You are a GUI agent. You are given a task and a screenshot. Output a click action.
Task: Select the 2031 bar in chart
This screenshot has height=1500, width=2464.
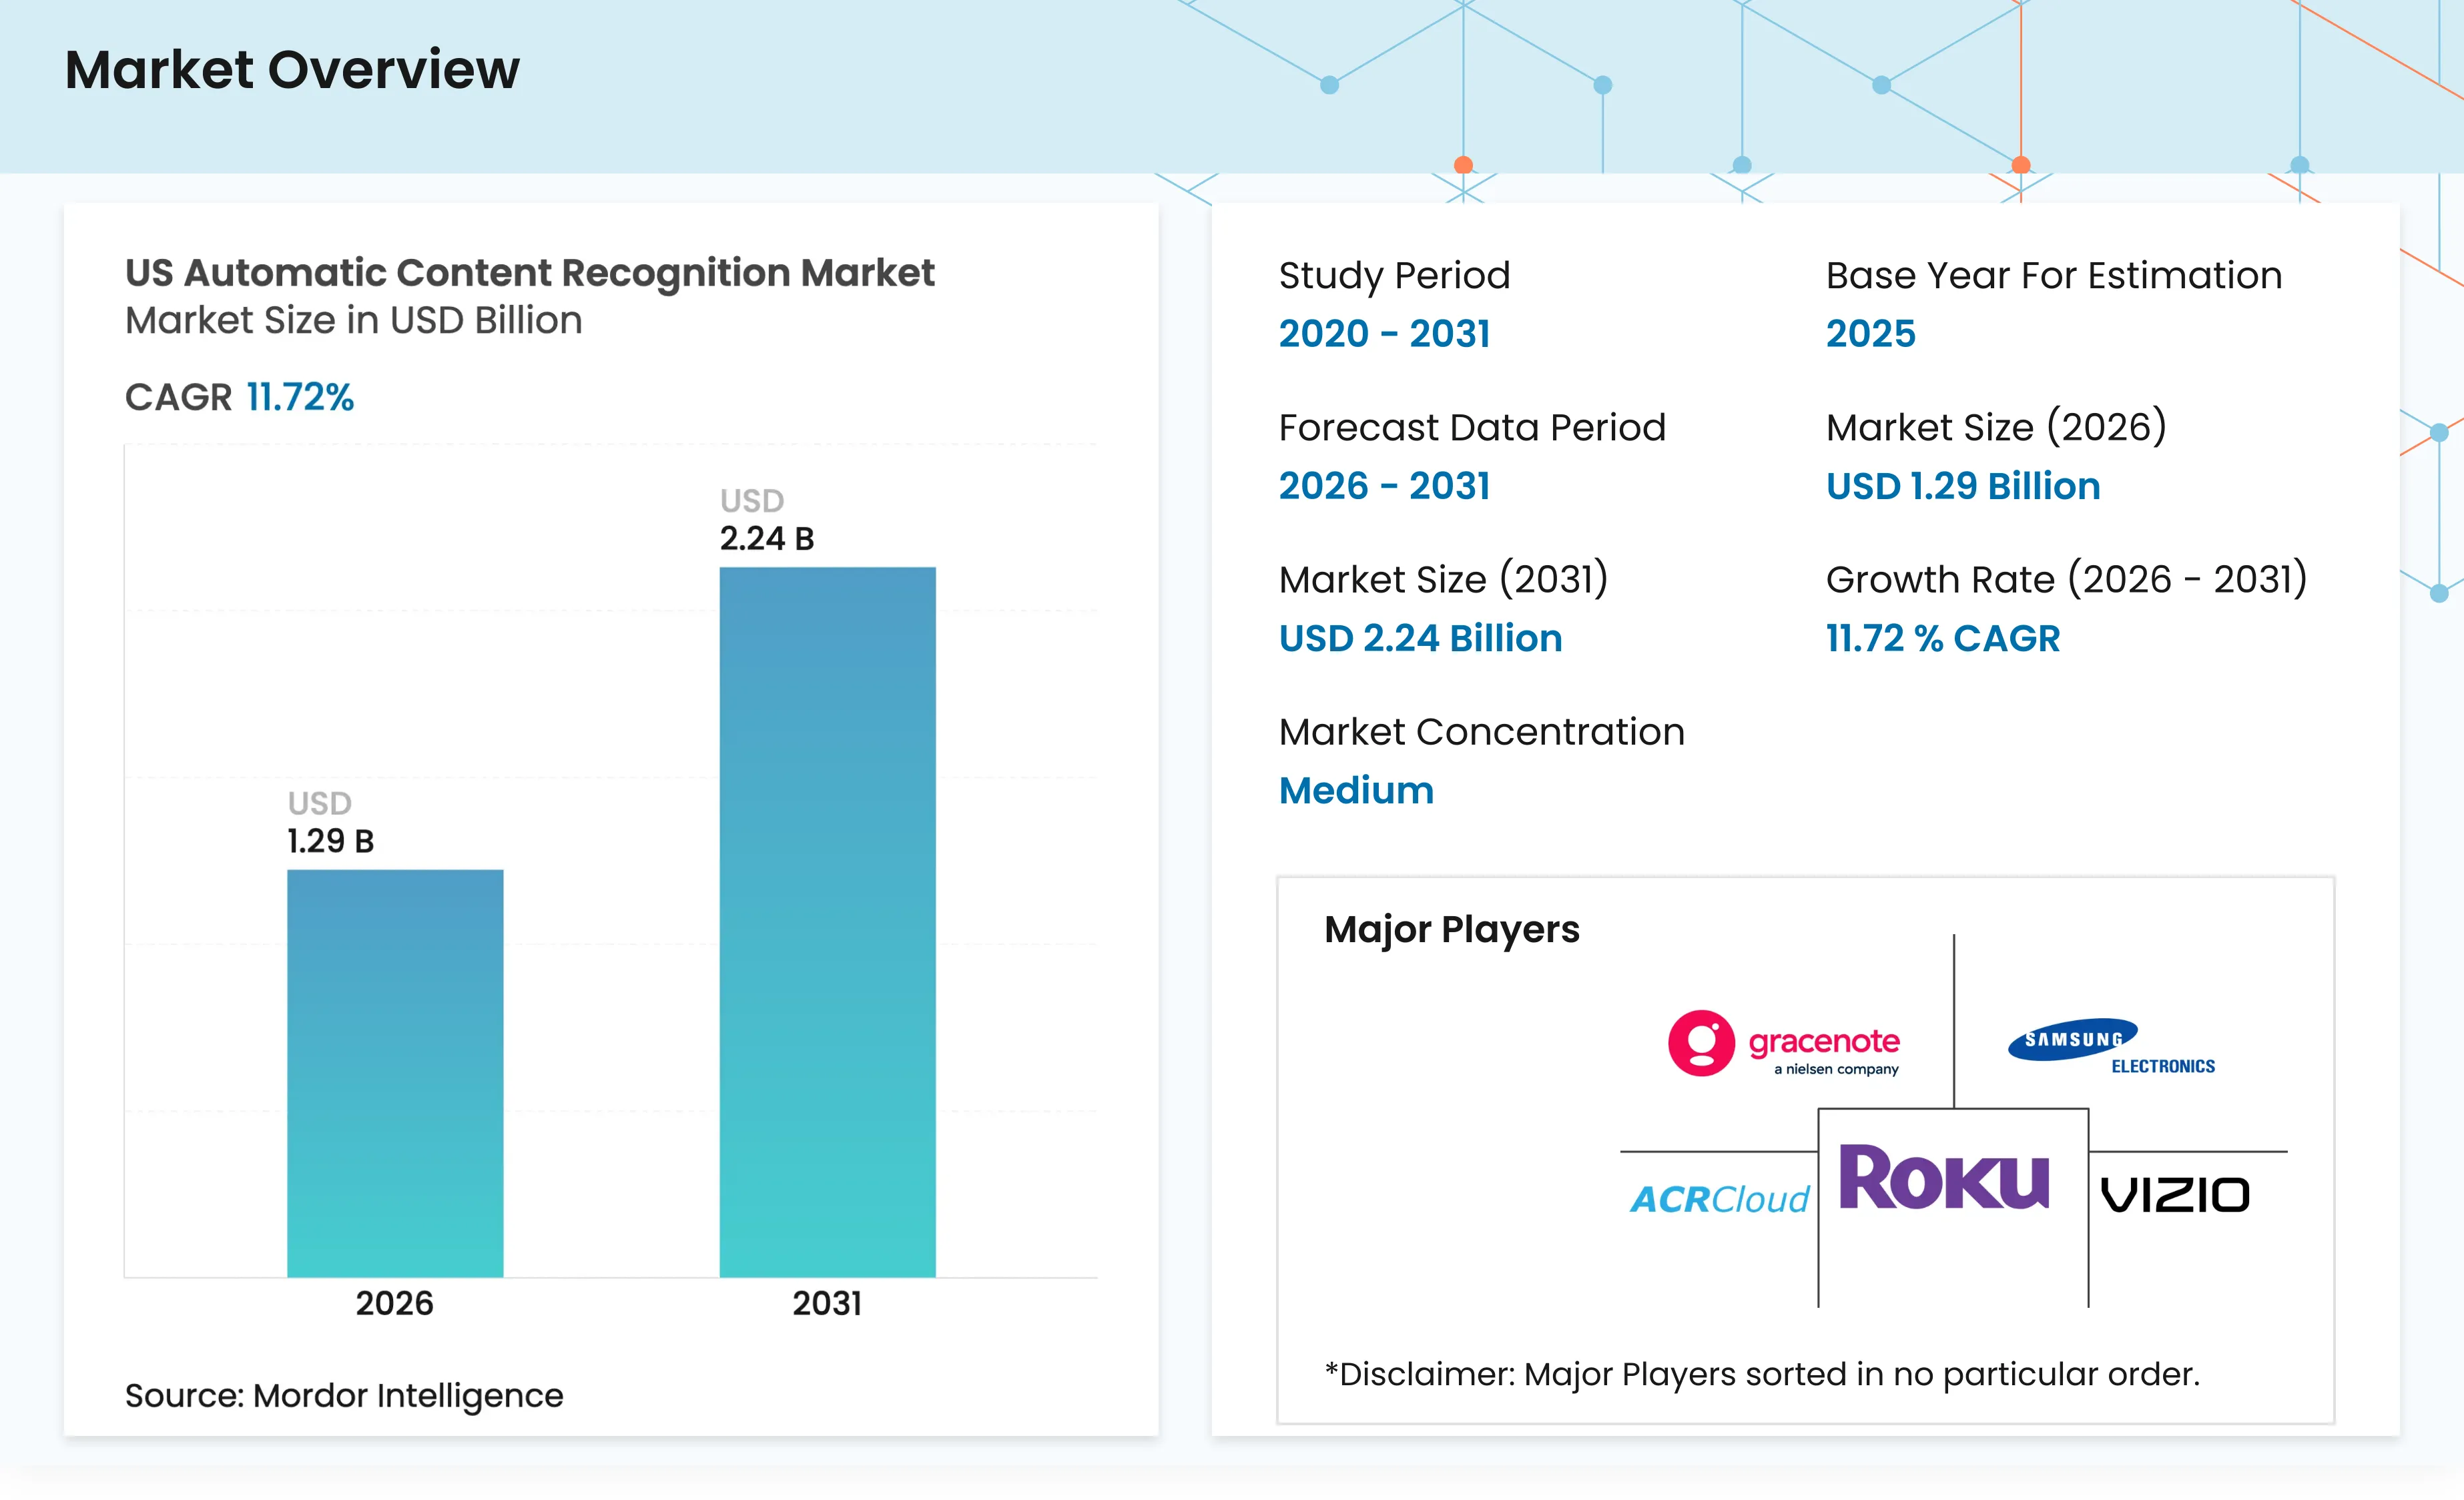827,922
